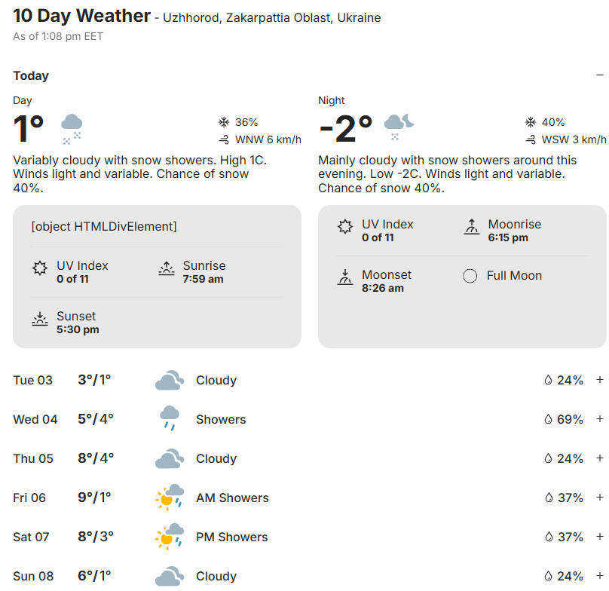Click the Sunset icon

pos(40,320)
